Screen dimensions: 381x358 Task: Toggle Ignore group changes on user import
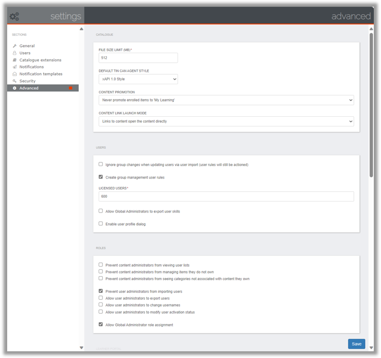(x=101, y=164)
